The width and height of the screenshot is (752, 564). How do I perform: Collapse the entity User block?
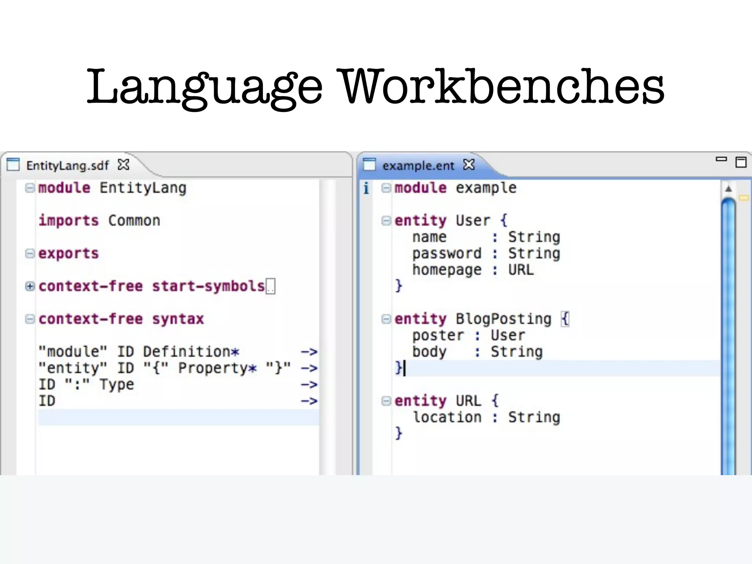tap(386, 221)
